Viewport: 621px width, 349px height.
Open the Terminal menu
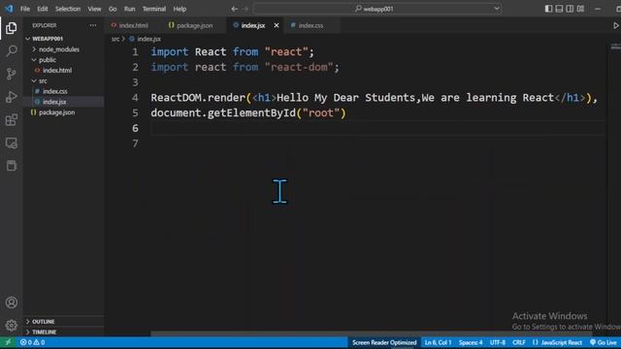(x=154, y=9)
